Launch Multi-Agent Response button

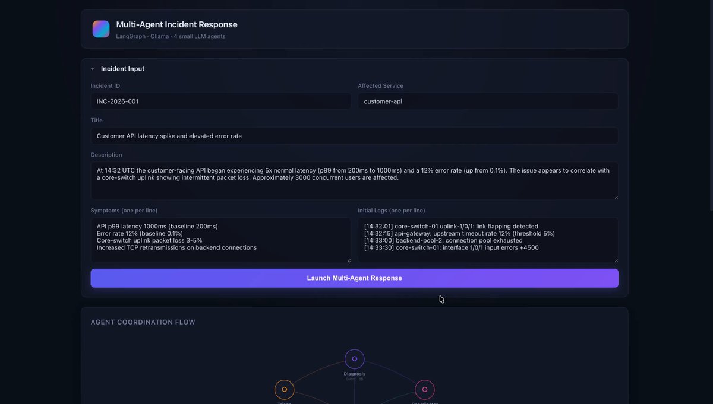coord(354,278)
